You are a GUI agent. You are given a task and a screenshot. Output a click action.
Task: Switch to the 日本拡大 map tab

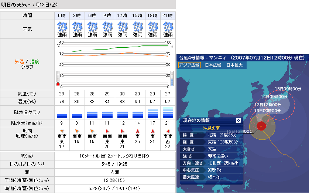pyautogui.click(x=234, y=65)
